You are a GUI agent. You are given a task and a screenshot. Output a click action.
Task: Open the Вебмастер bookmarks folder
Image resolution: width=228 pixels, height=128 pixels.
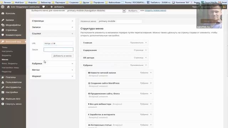point(44,2)
